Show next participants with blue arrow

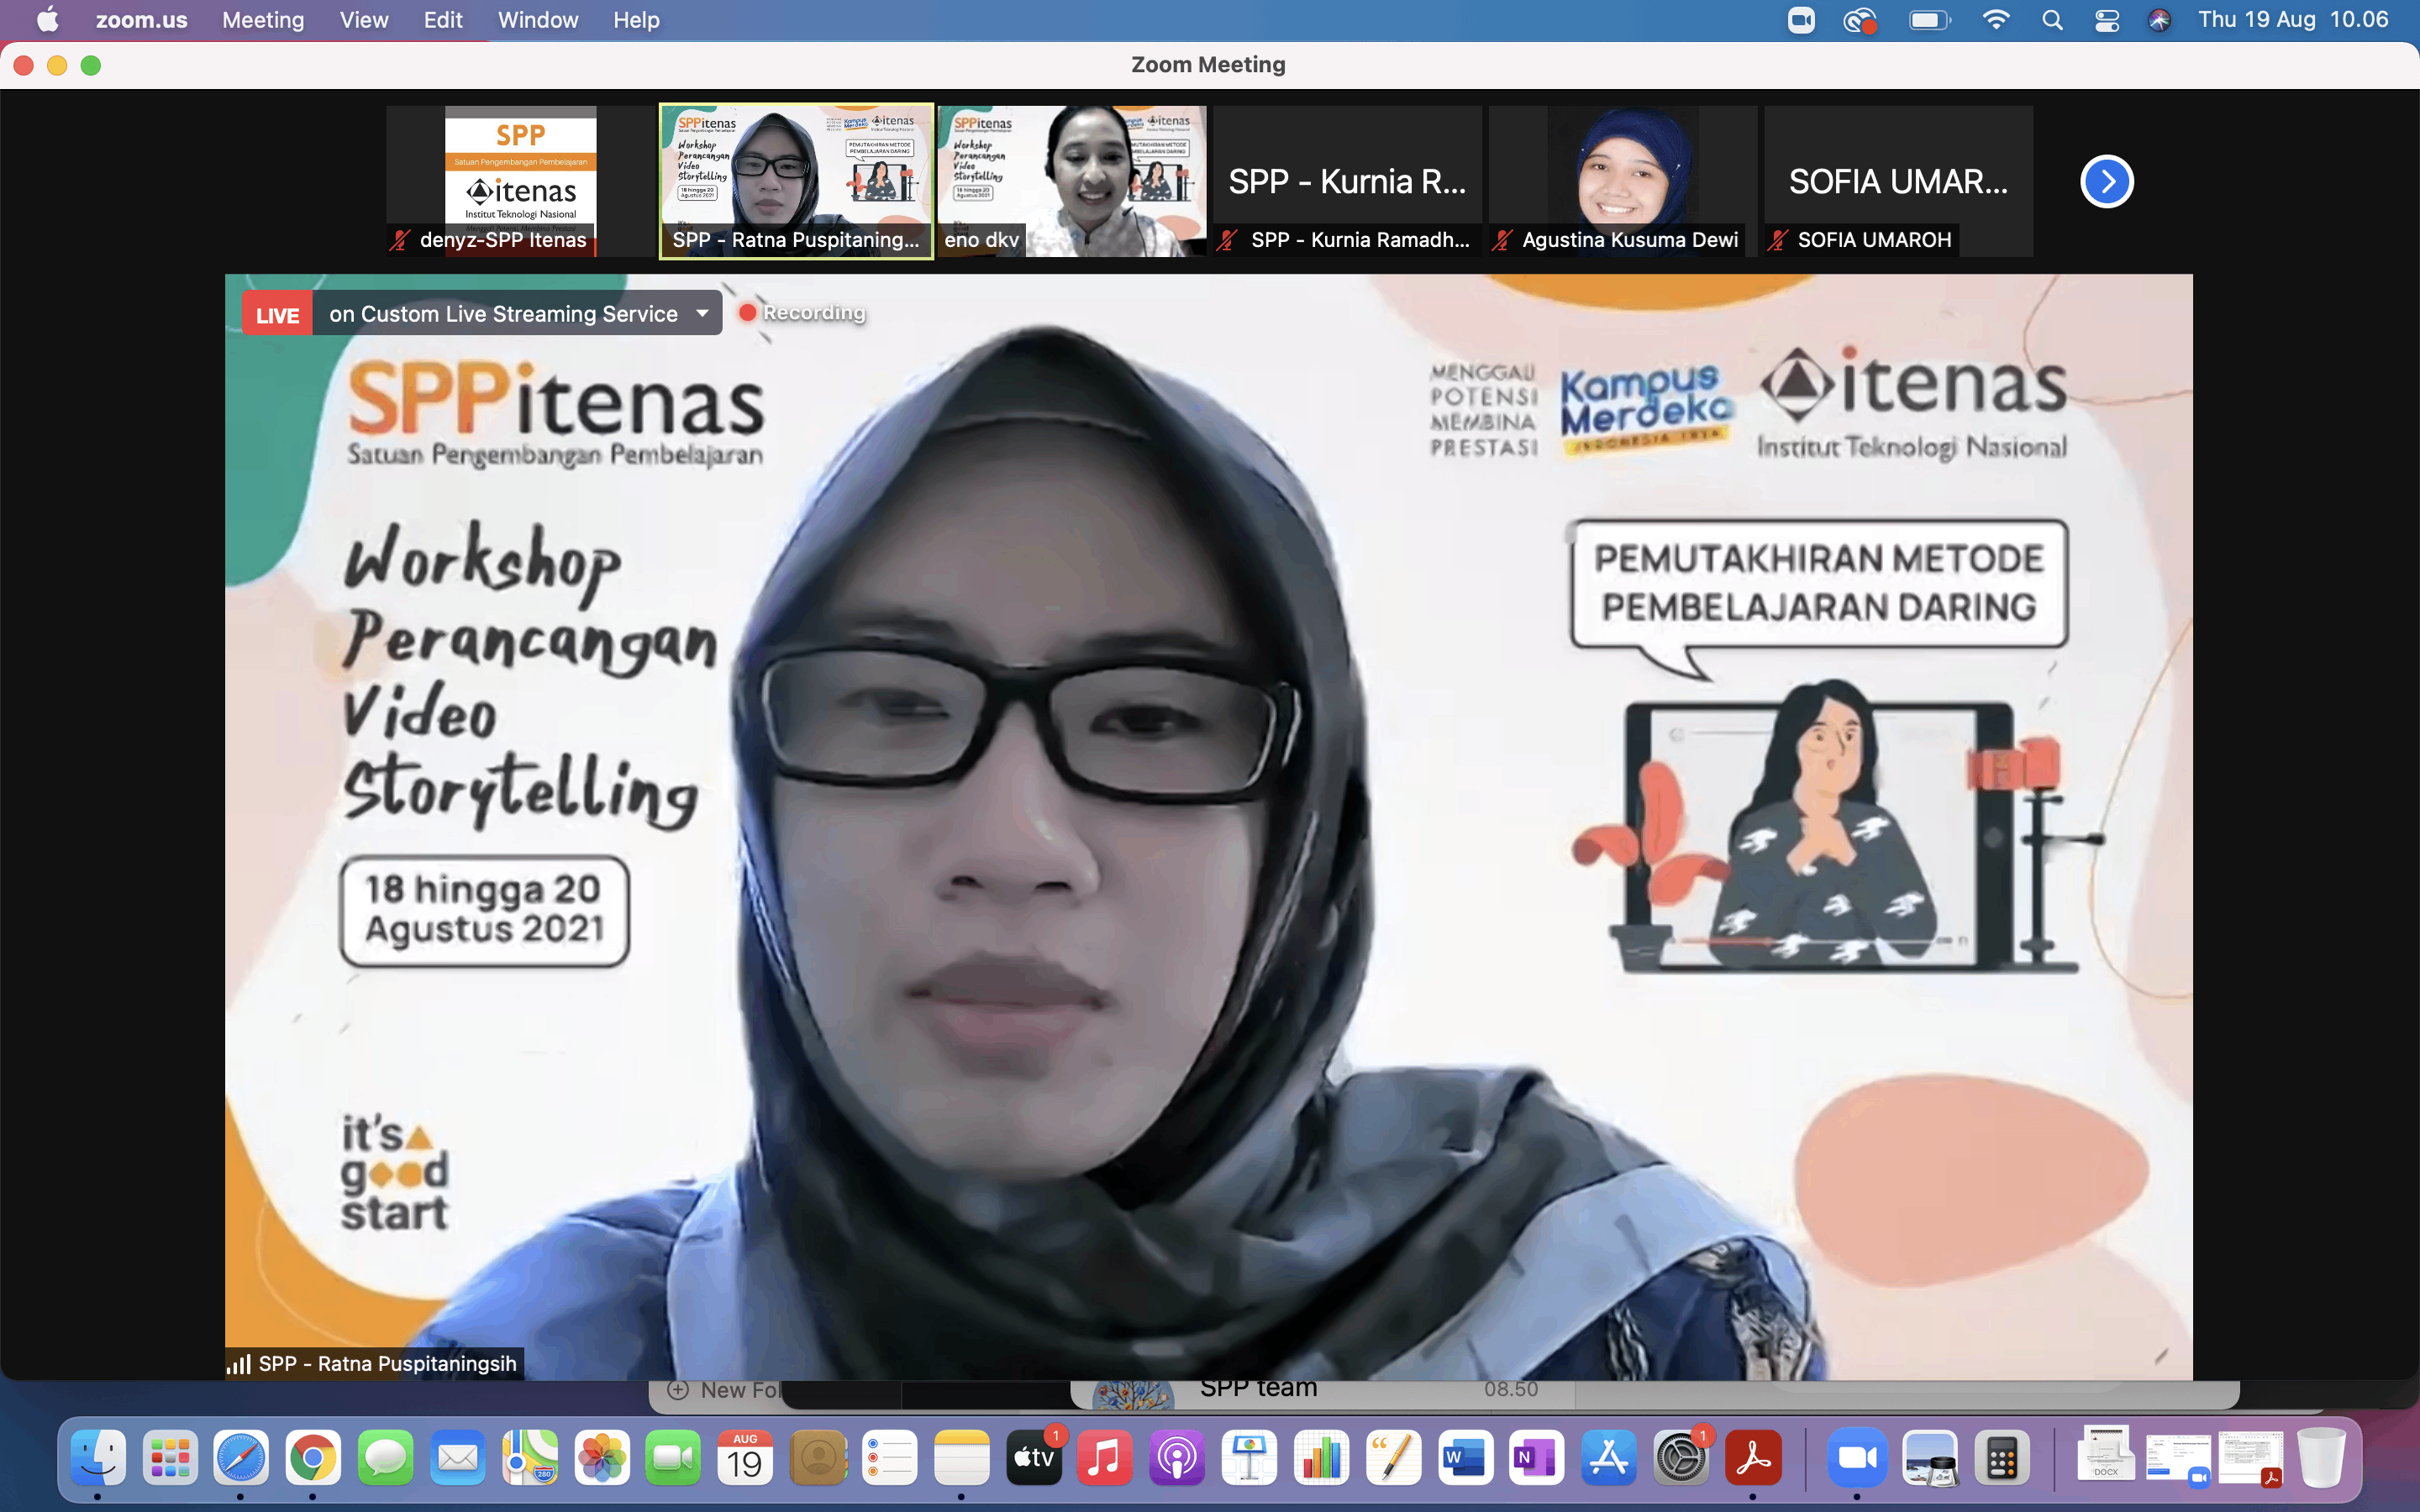point(2106,182)
